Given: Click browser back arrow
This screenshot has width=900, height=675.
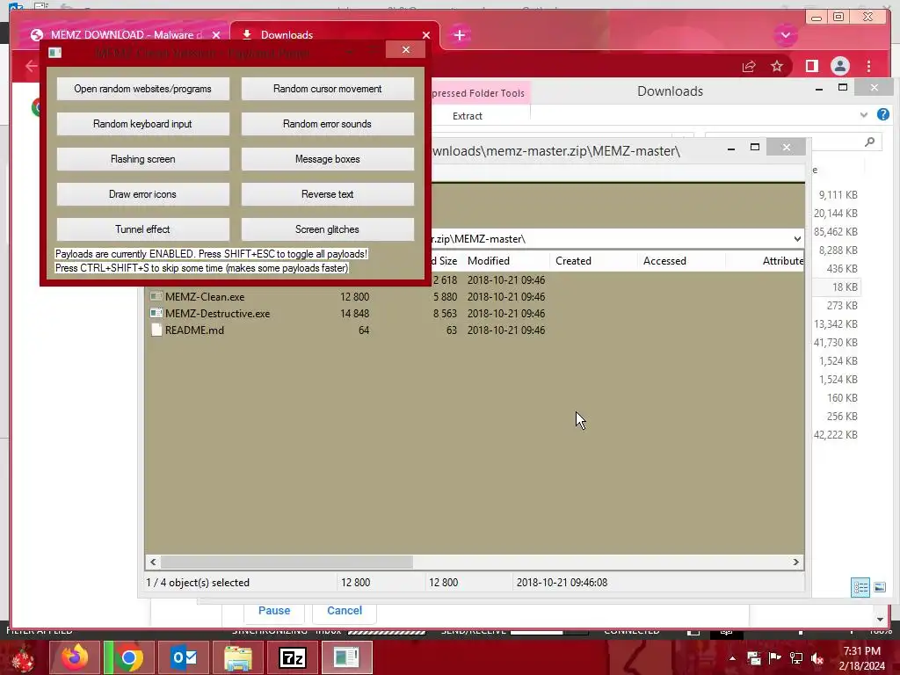Looking at the screenshot, I should click(x=31, y=66).
